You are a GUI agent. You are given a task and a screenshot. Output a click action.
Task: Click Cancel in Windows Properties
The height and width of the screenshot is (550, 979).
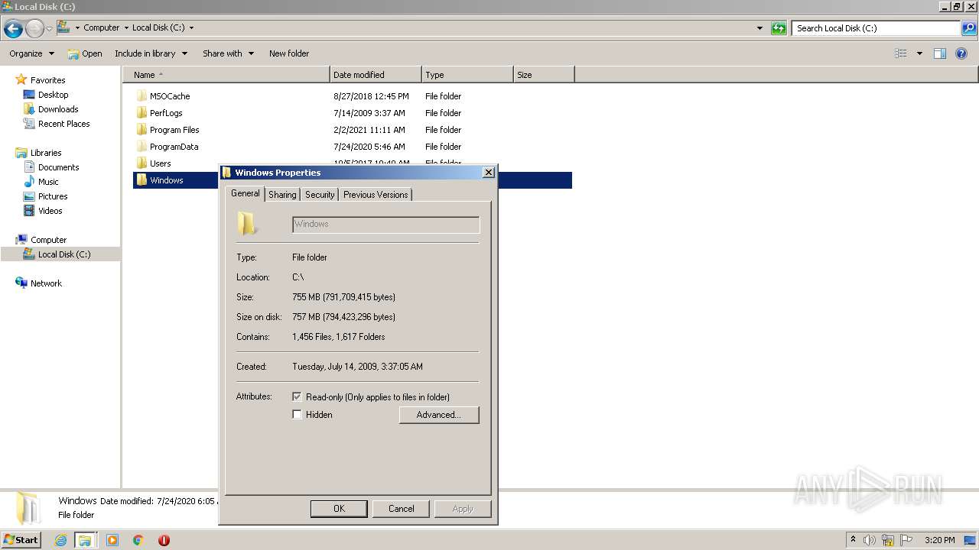coord(402,509)
